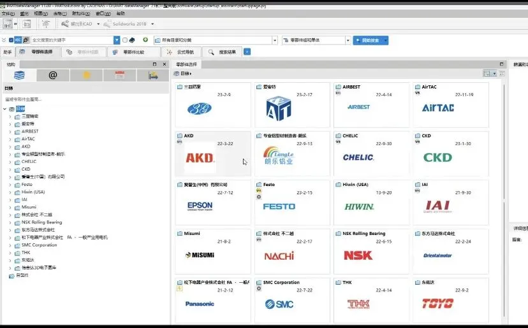The image size is (528, 328).
Task: Open the NSK catalog tile
Action: pos(371,252)
